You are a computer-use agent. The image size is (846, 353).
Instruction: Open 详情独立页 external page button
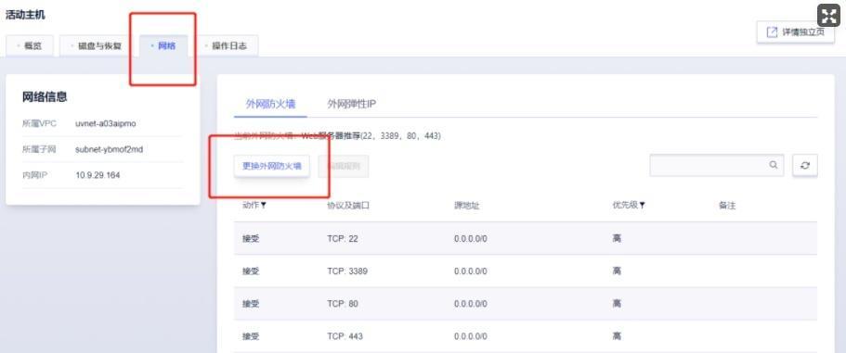[795, 32]
